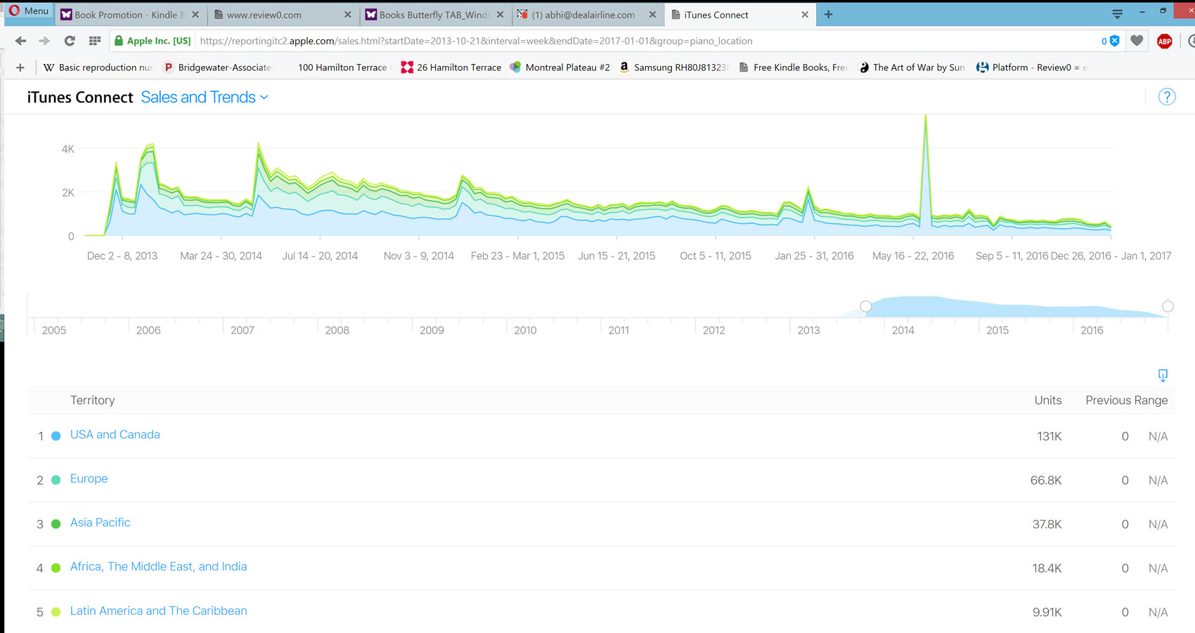Viewport: 1195px width, 633px height.
Task: Select 37.8K units value
Action: click(1047, 524)
